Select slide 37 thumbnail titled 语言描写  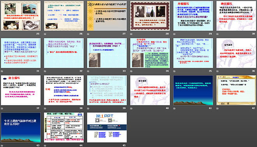point(21,90)
